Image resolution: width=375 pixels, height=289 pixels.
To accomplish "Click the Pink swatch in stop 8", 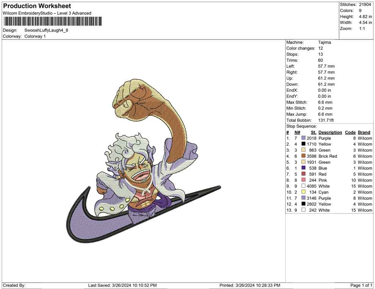I will click(303, 180).
